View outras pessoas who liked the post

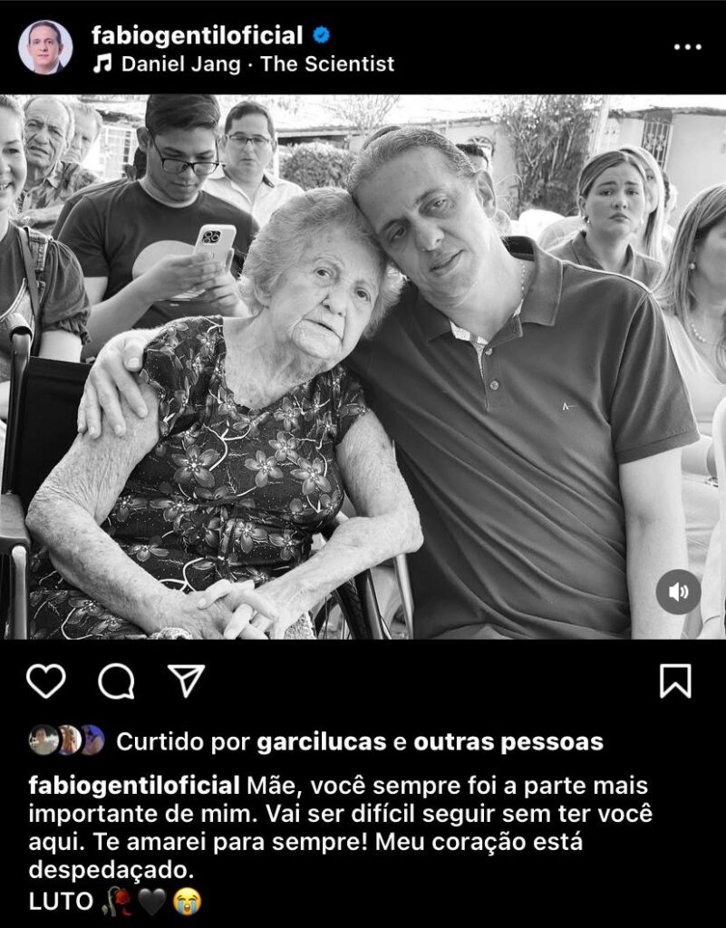tap(508, 741)
